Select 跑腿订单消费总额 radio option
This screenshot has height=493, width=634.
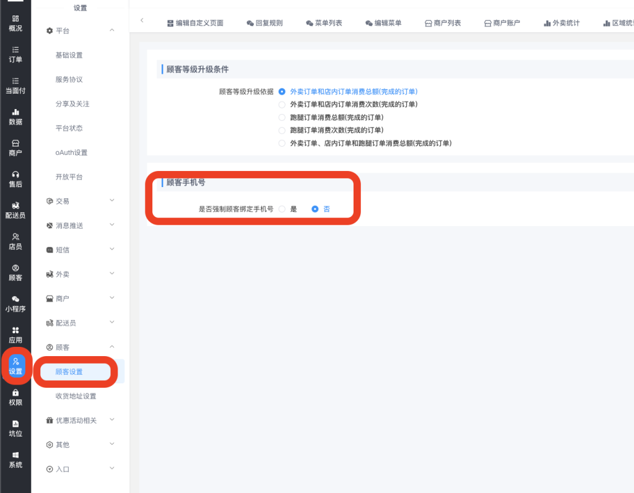pyautogui.click(x=282, y=118)
